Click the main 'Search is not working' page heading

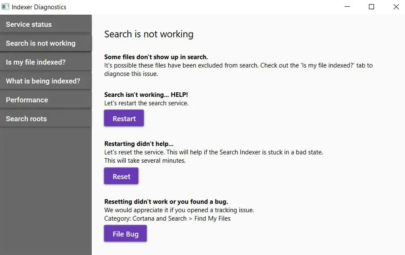(x=148, y=34)
